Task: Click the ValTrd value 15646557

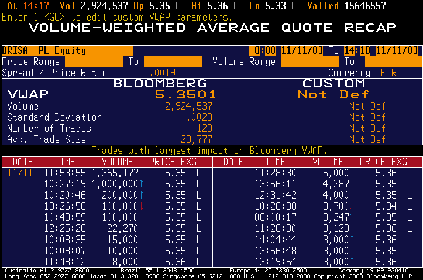Action: pyautogui.click(x=364, y=6)
